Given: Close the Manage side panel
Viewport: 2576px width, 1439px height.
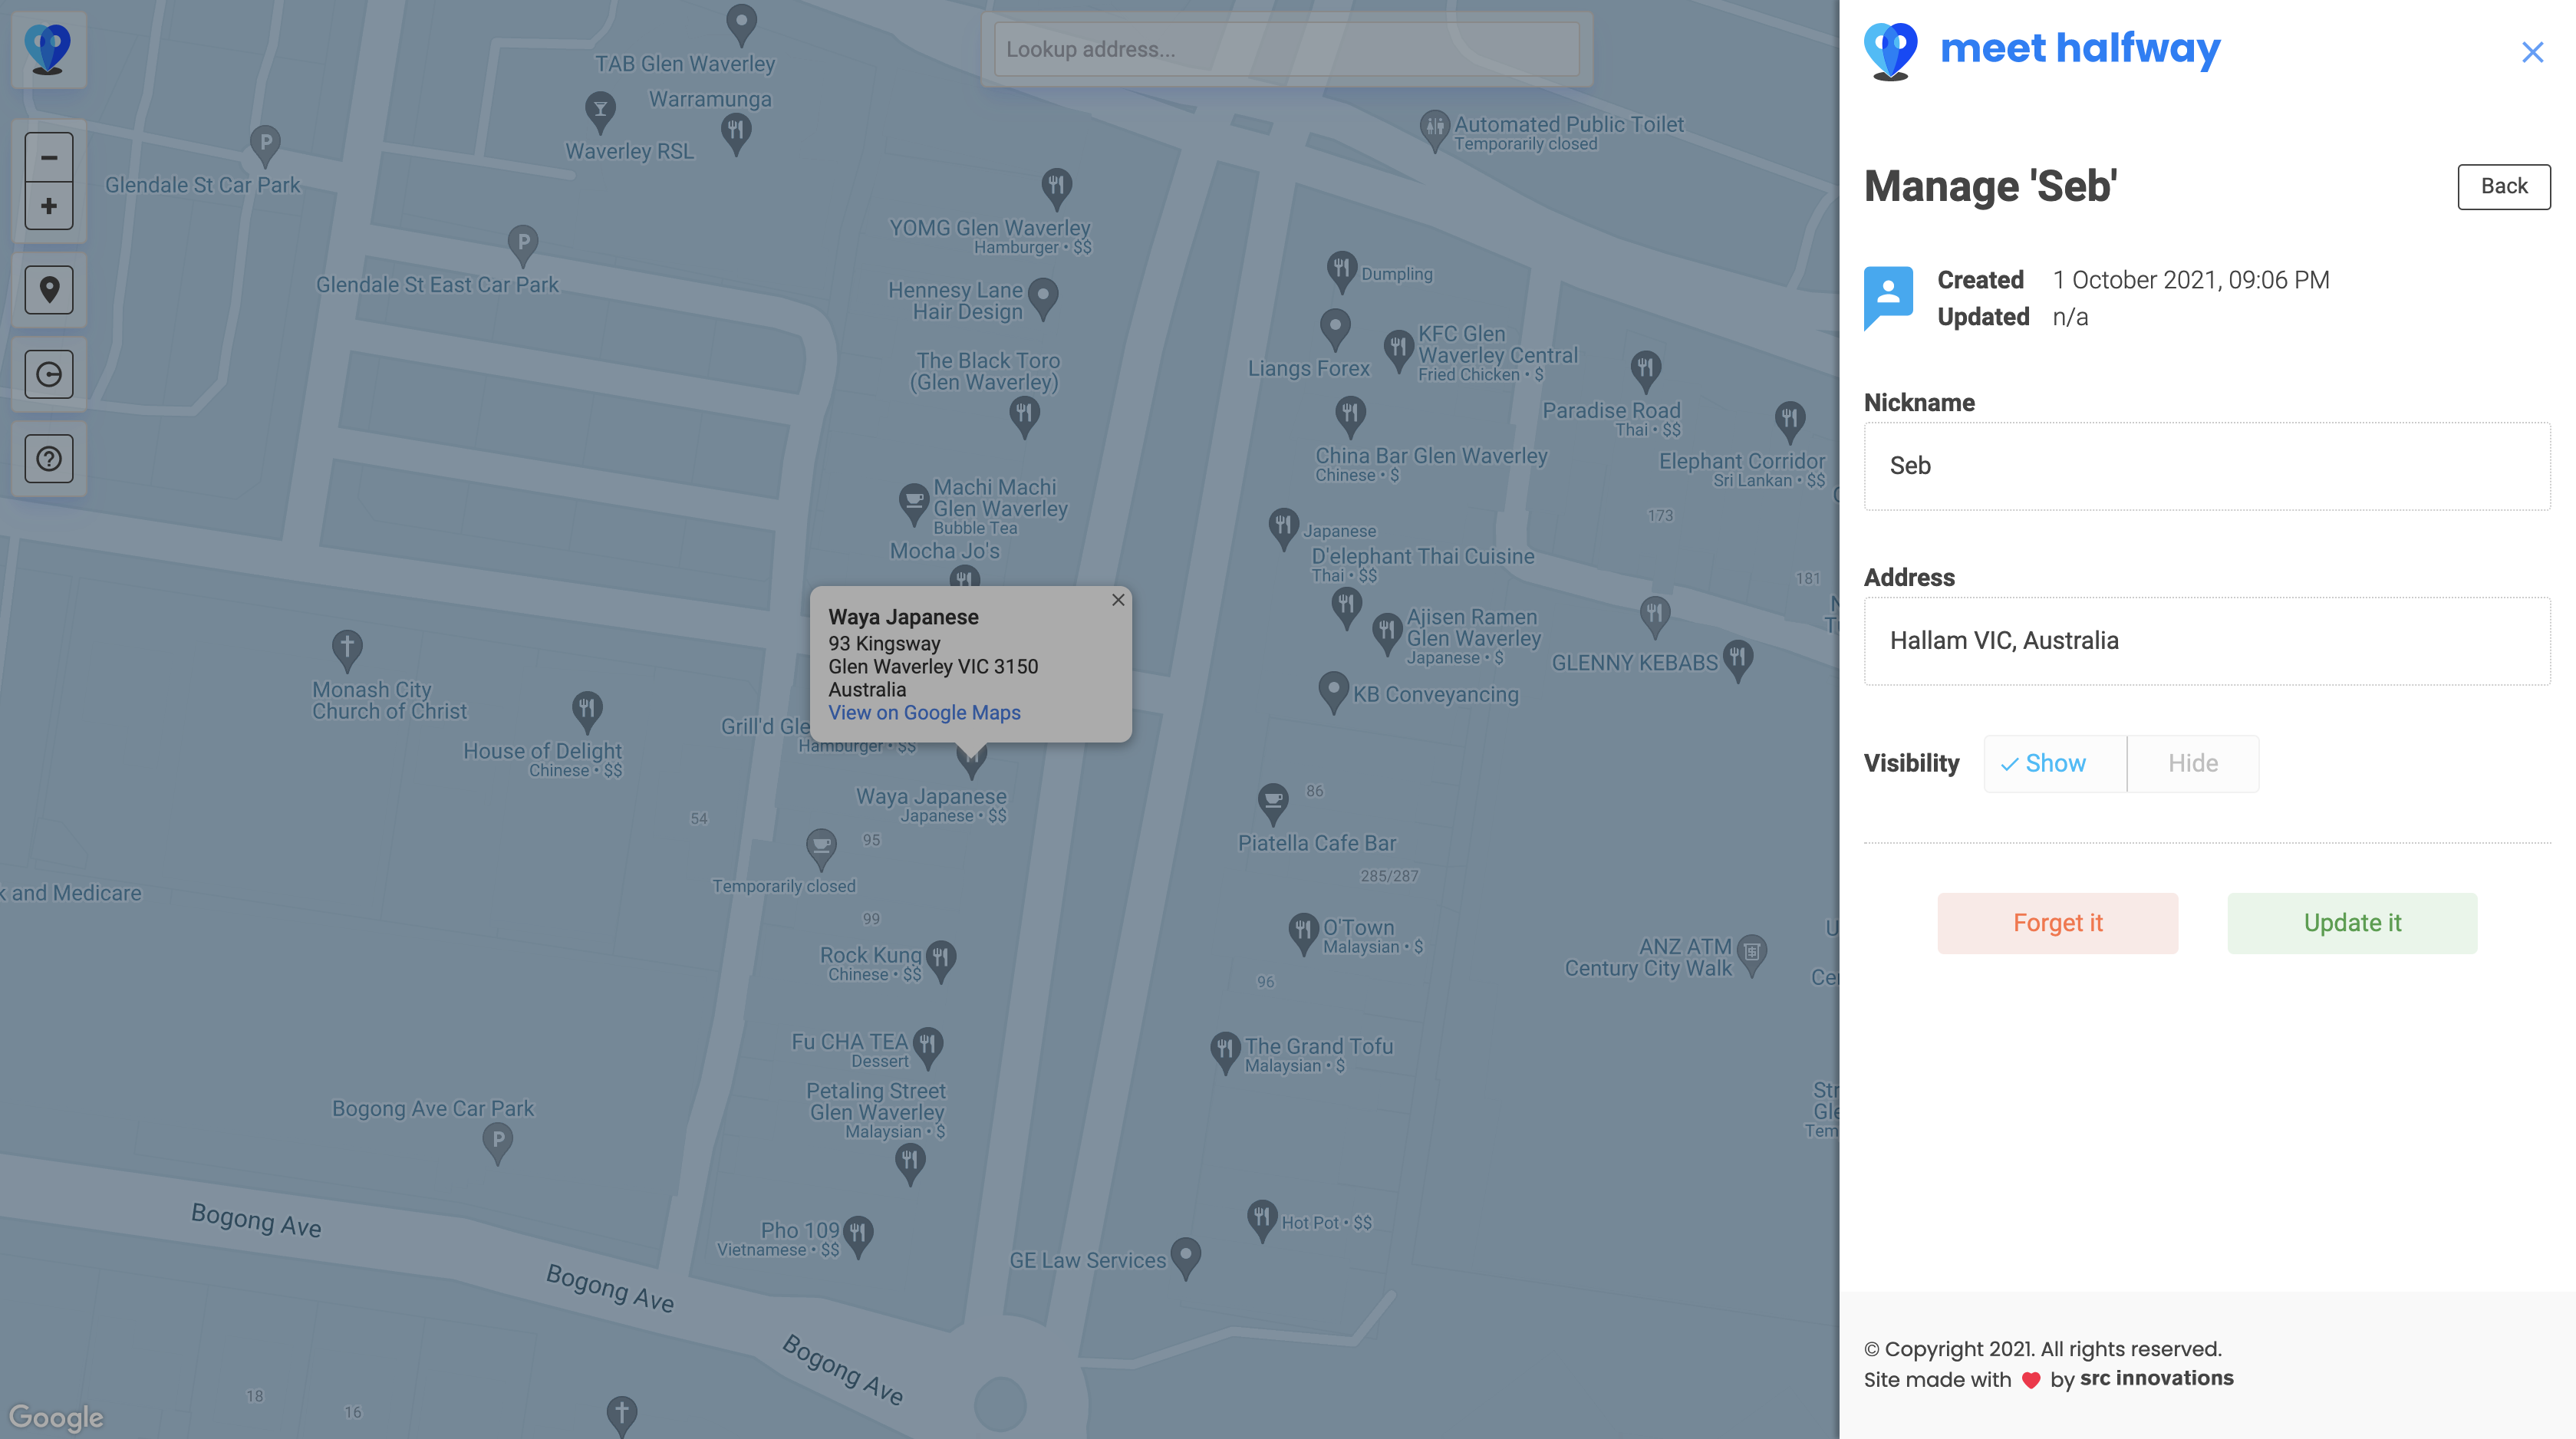Looking at the screenshot, I should [x=2532, y=52].
